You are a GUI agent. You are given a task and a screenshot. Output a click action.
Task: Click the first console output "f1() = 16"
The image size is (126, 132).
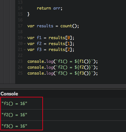(x=14, y=104)
